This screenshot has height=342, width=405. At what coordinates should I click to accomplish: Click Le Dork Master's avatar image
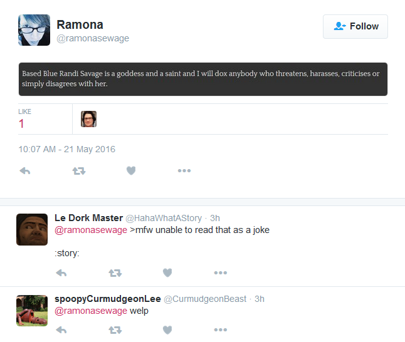click(x=32, y=229)
